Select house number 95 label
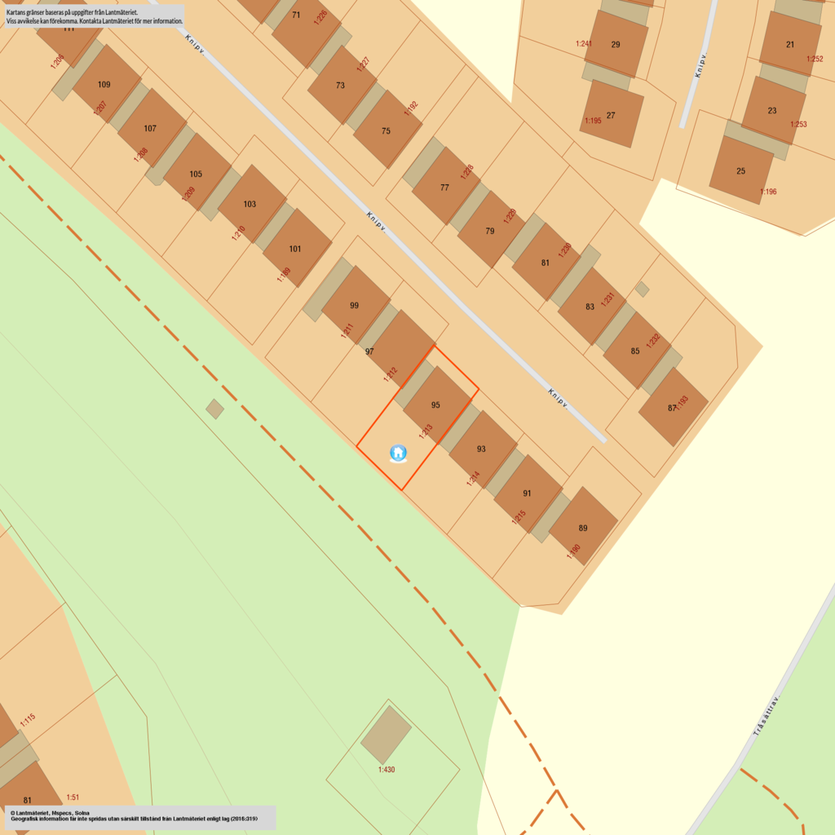 pyautogui.click(x=435, y=405)
